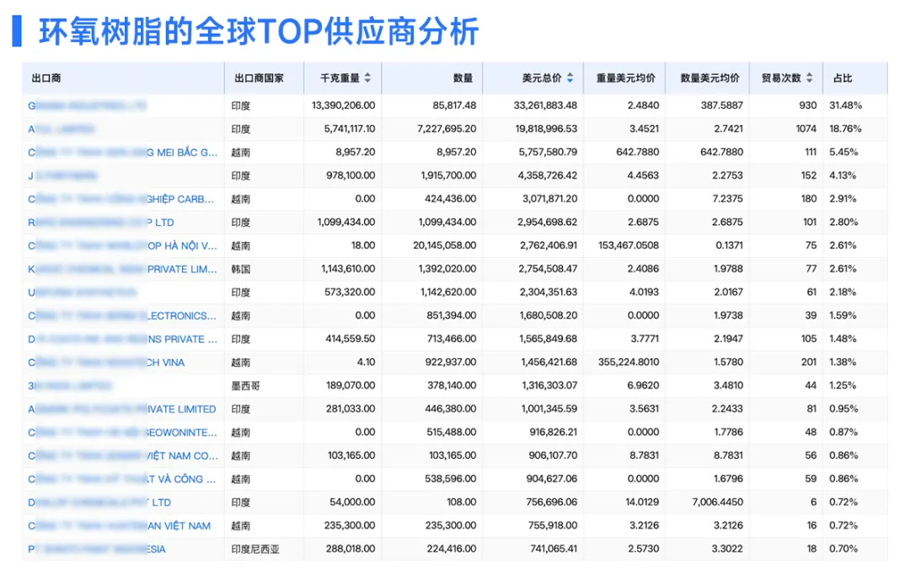Image resolution: width=910 pixels, height=575 pixels.
Task: Select total price 33,261,883.48
Action: pos(545,105)
